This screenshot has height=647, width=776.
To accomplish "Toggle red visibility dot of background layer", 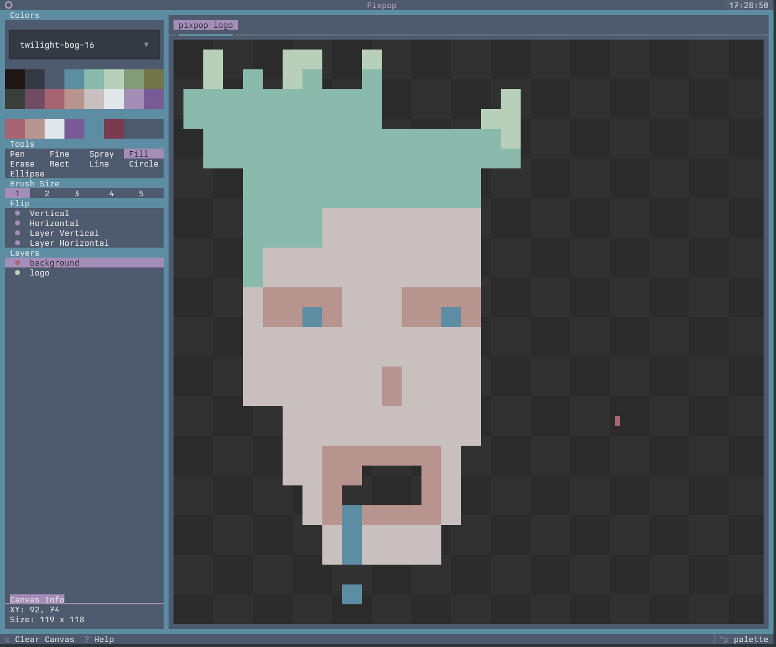I will [17, 263].
